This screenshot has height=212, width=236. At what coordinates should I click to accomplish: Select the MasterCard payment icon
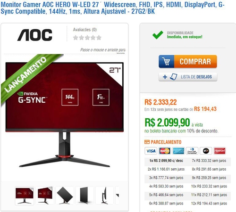(x=165, y=151)
